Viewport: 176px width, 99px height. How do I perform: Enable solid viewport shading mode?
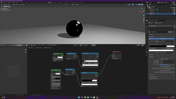(140, 4)
